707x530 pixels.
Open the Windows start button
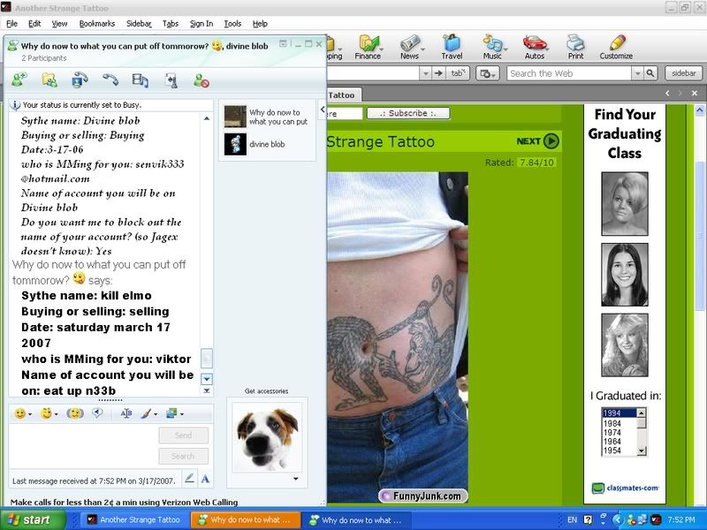[32, 519]
